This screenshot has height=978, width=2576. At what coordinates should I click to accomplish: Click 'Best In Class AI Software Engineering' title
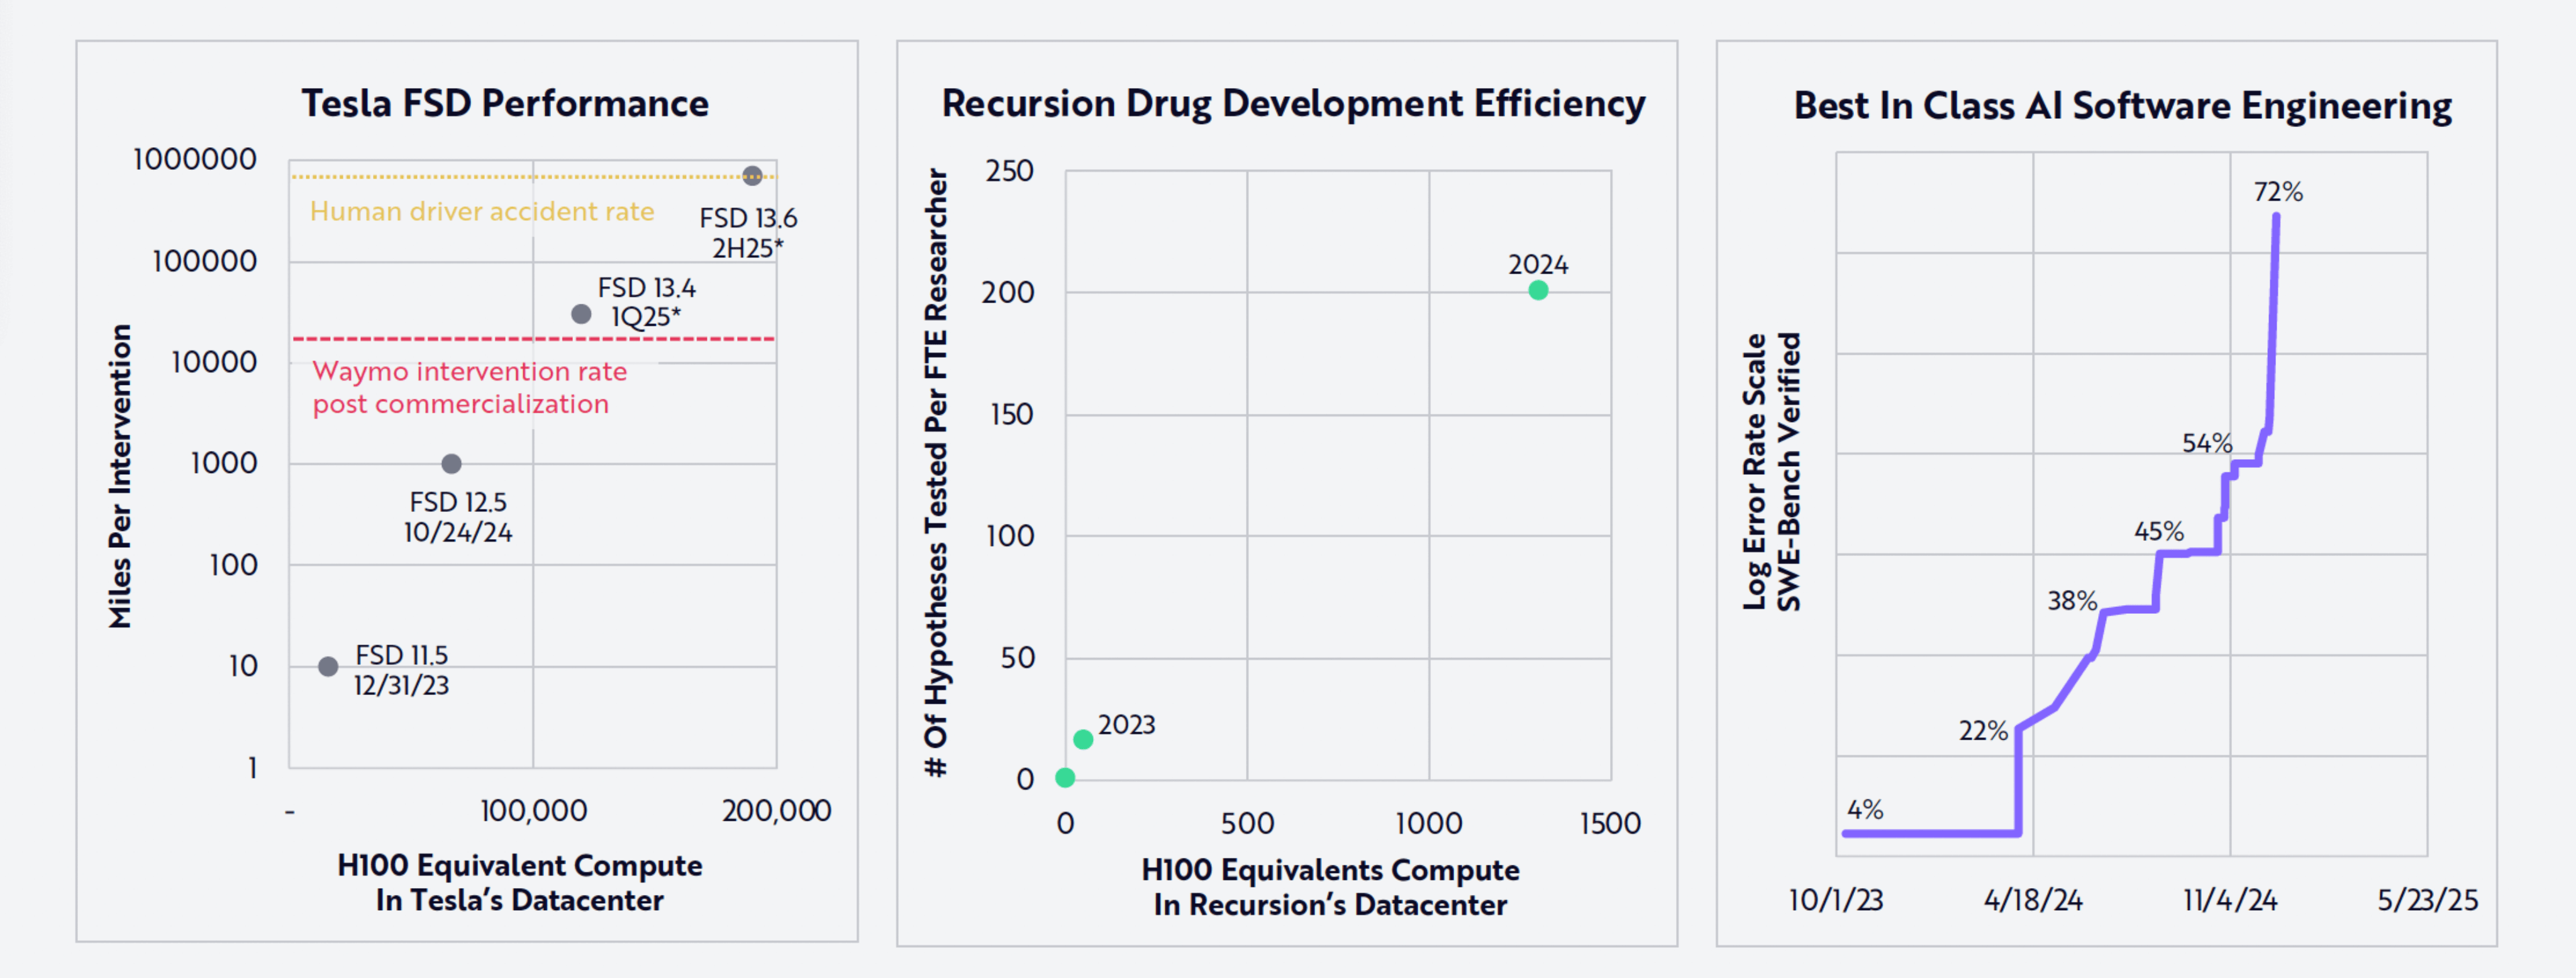point(2122,107)
